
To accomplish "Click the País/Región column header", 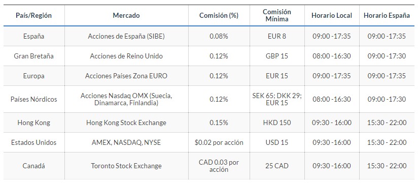I will (x=34, y=15).
